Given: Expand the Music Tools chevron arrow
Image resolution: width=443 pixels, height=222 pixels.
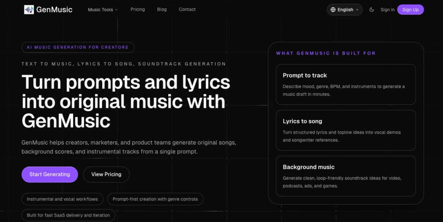Looking at the screenshot, I should coord(116,10).
